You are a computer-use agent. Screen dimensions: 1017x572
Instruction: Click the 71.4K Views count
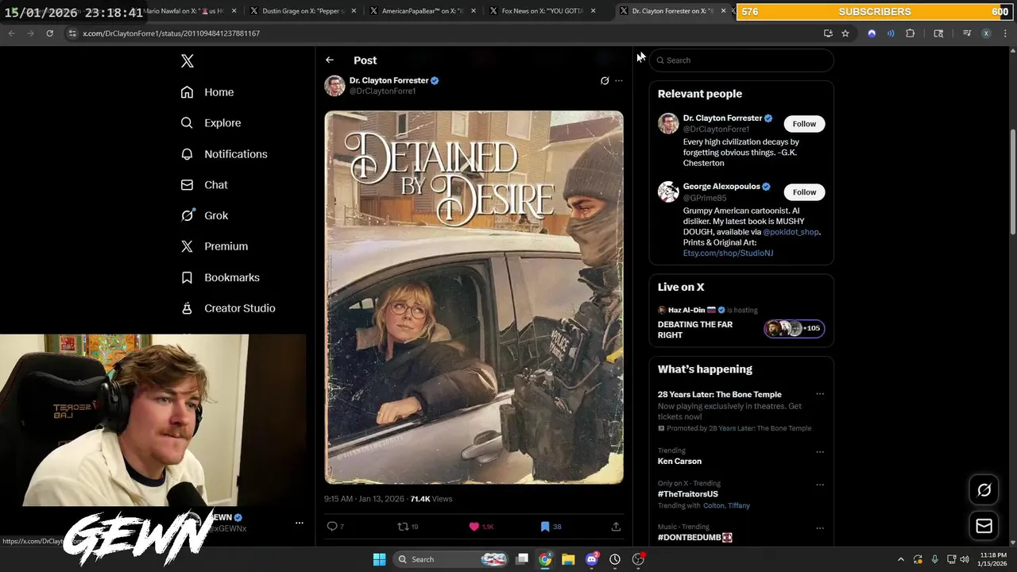(x=431, y=499)
